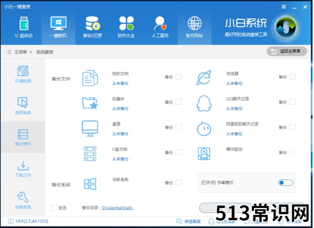Open the U盘启动 tool
Screen dimensions: 314x228
[24, 27]
